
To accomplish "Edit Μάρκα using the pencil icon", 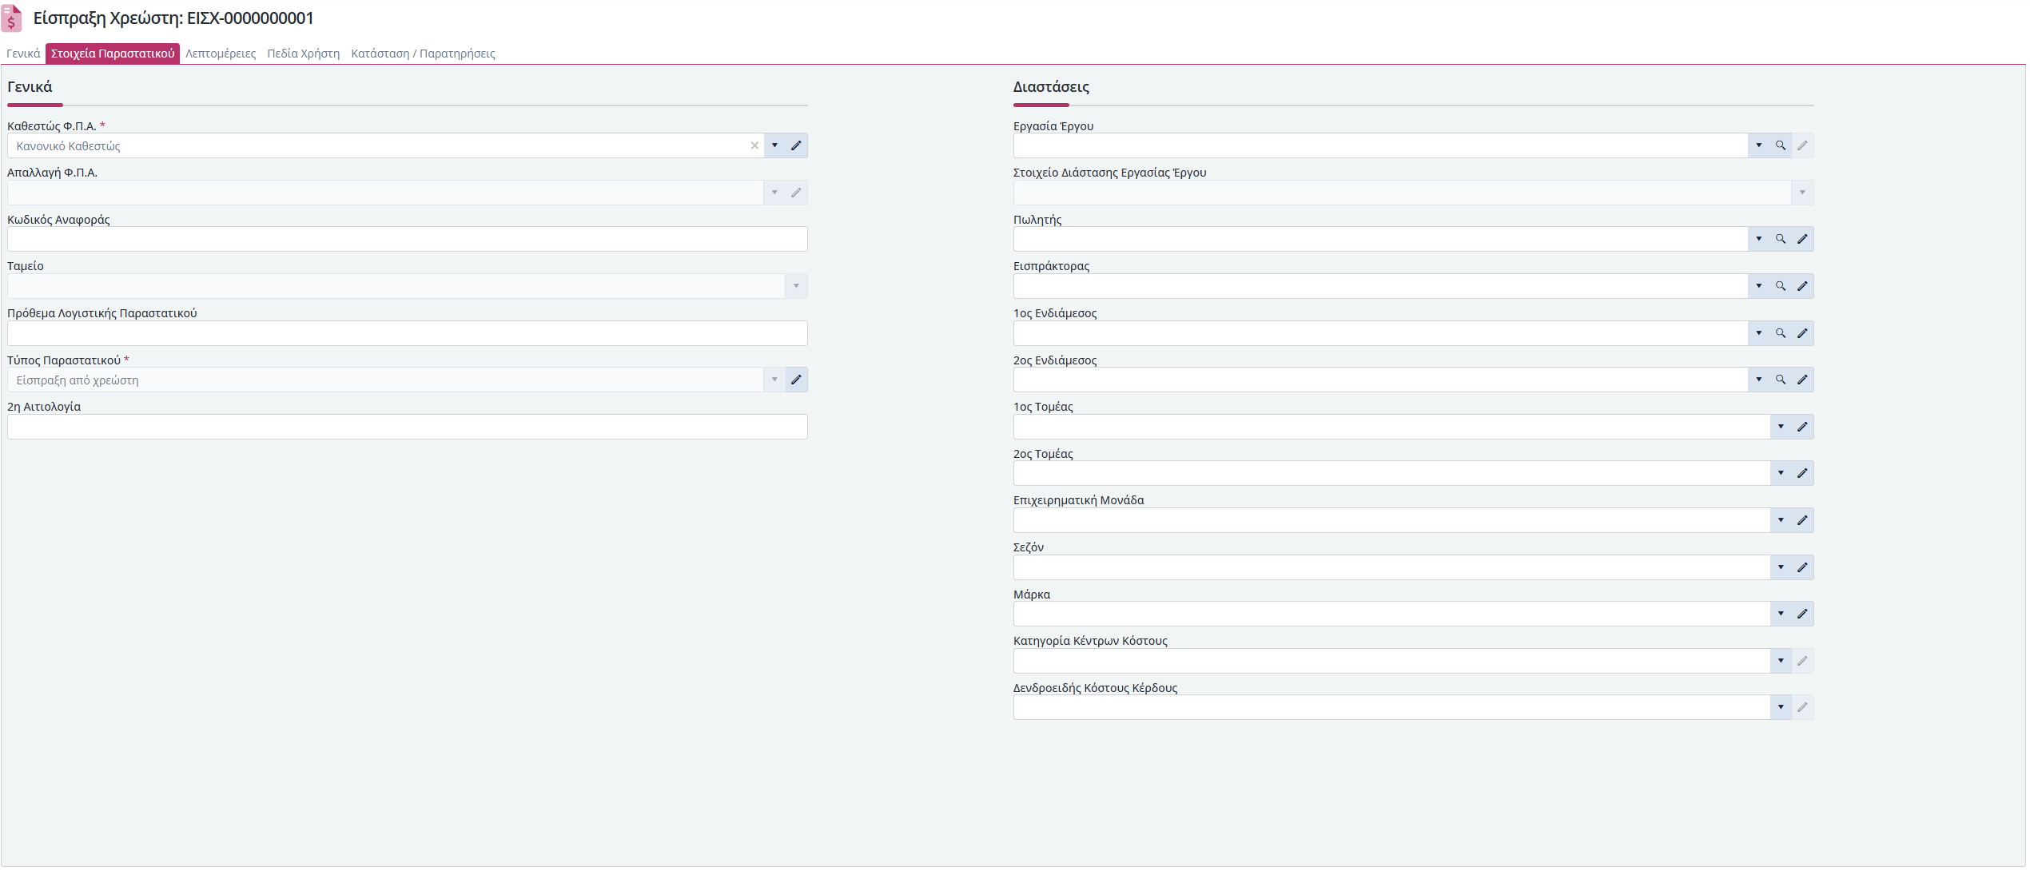I will point(1802,614).
